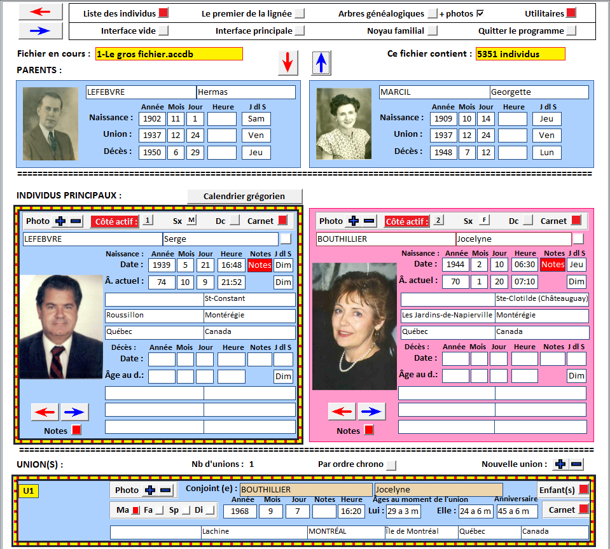This screenshot has width=610, height=549.
Task: Add a photo to union U1
Action: (x=149, y=490)
